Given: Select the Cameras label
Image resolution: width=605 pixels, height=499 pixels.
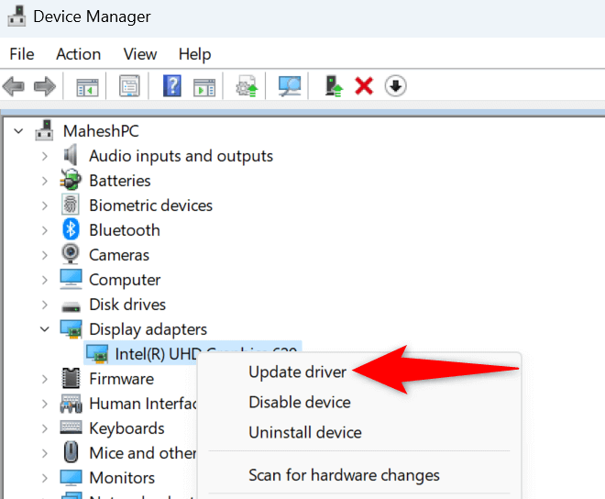Looking at the screenshot, I should [119, 255].
